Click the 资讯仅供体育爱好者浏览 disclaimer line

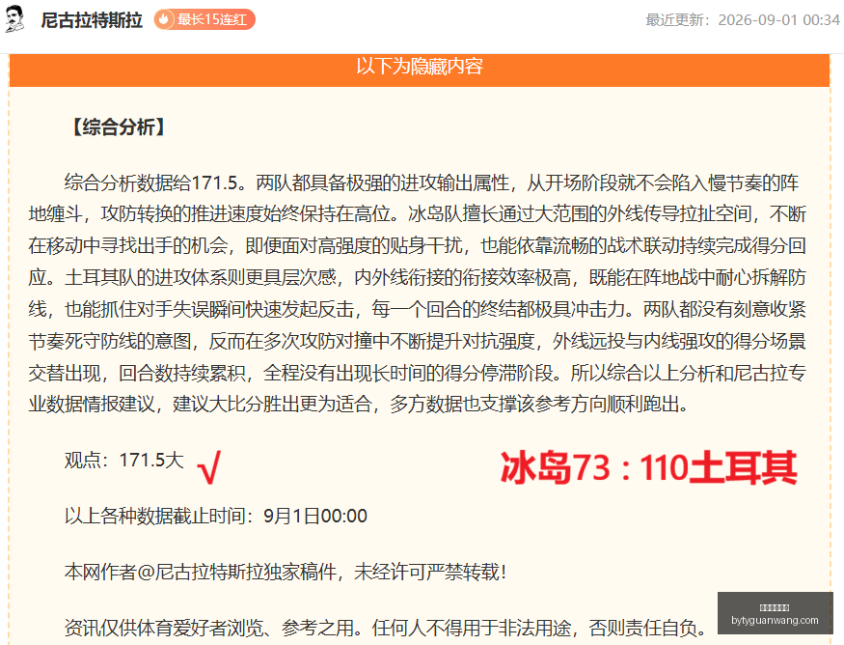pyautogui.click(x=386, y=628)
